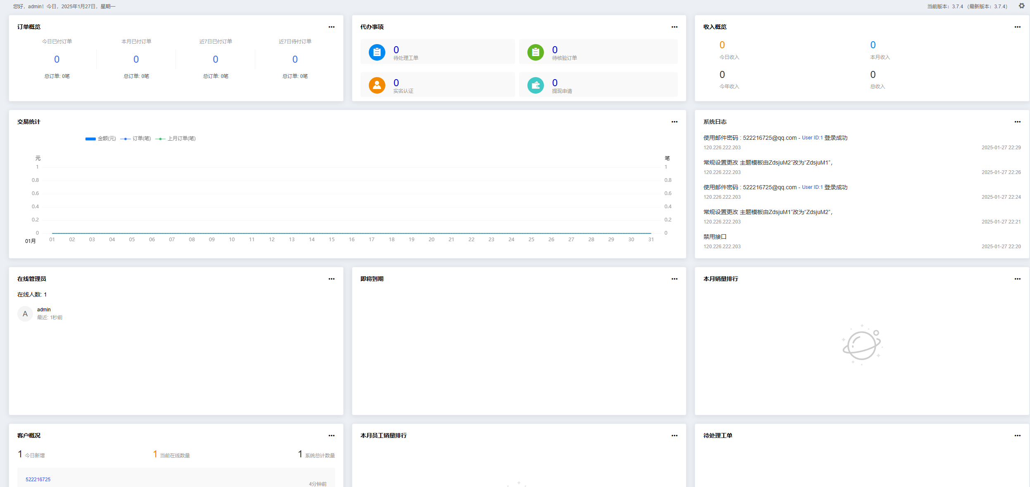Click day 15 on chart x-axis
This screenshot has width=1030, height=487.
tap(332, 240)
